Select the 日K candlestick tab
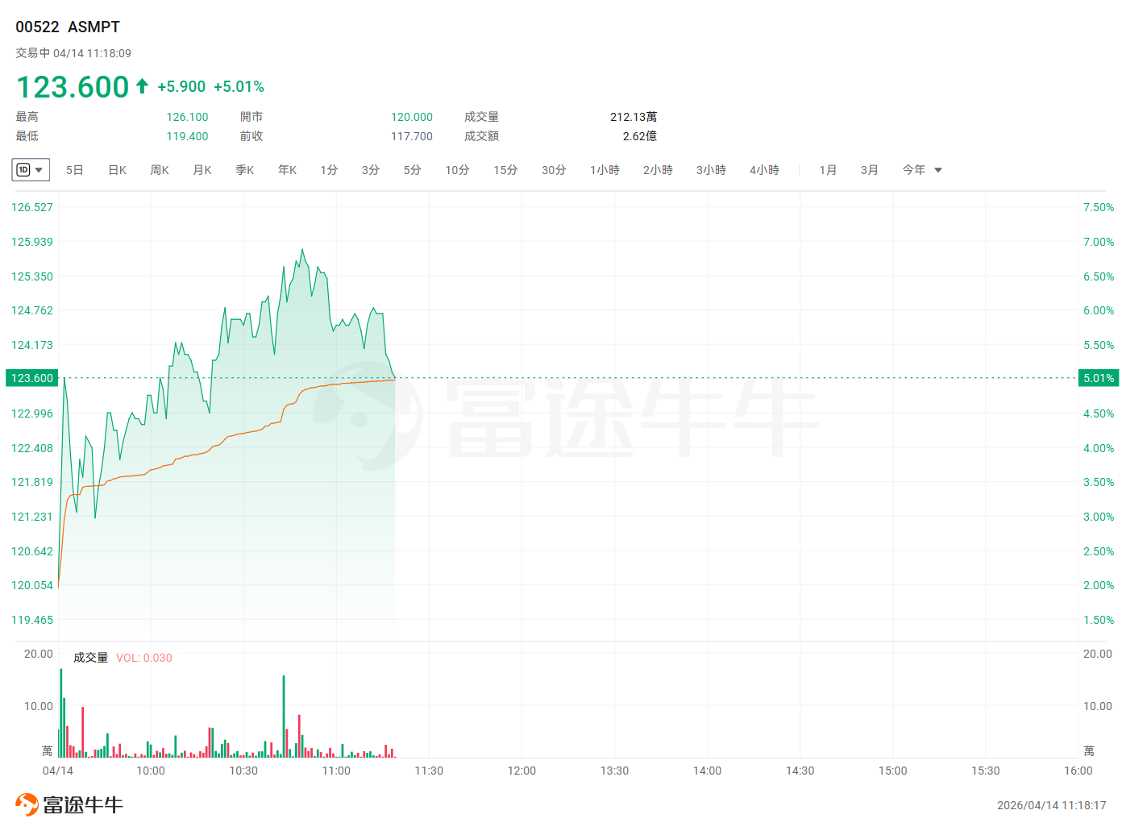The height and width of the screenshot is (831, 1122). 118,170
